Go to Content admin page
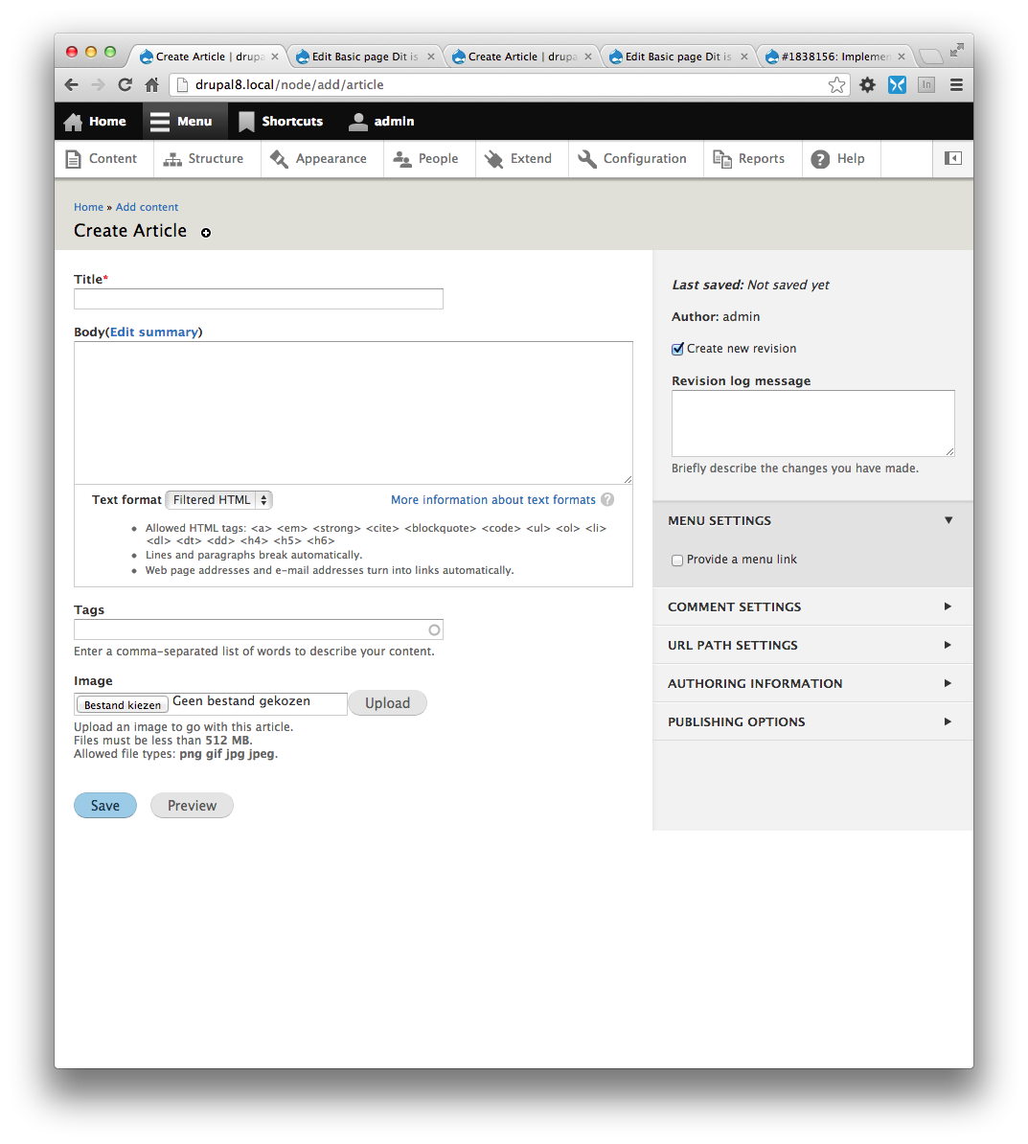This screenshot has height=1144, width=1028. click(103, 158)
